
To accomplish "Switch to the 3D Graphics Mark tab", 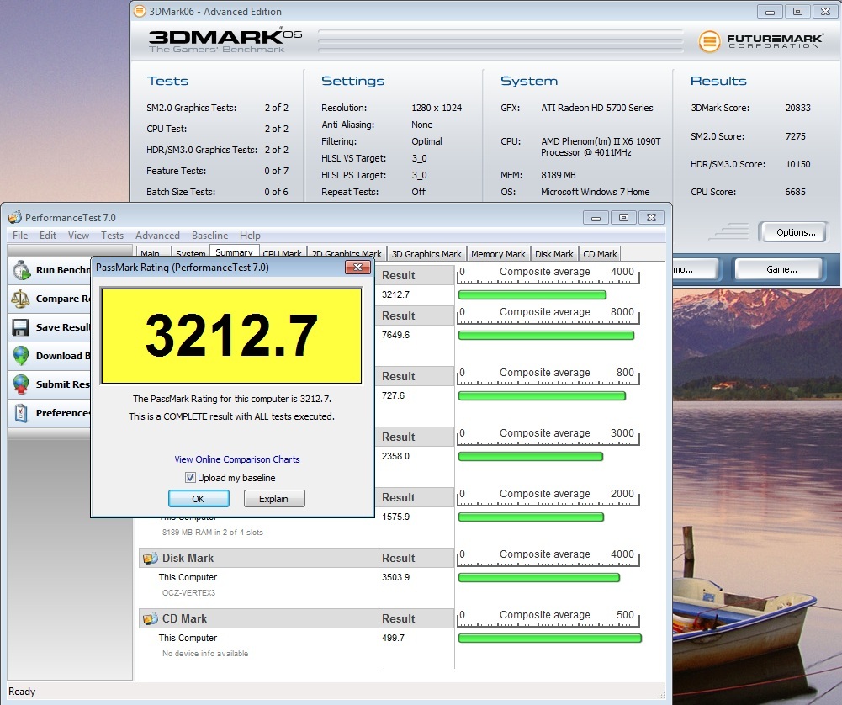I will pos(426,254).
